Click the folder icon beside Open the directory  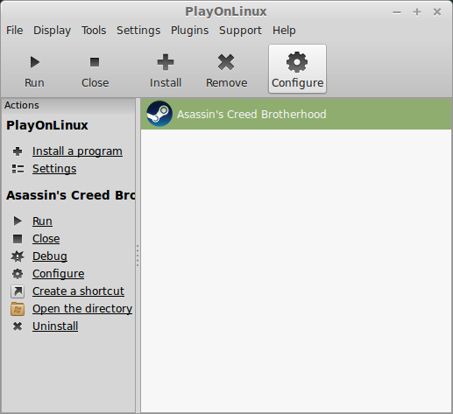(x=18, y=309)
